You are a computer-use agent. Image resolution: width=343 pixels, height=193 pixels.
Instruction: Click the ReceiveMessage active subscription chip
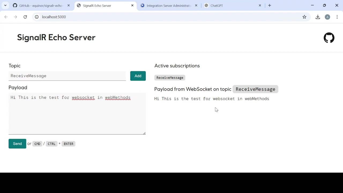pyautogui.click(x=170, y=78)
